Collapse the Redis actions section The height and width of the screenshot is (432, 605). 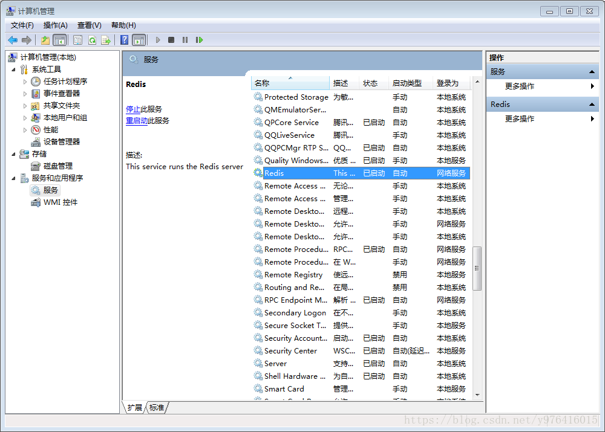point(592,105)
